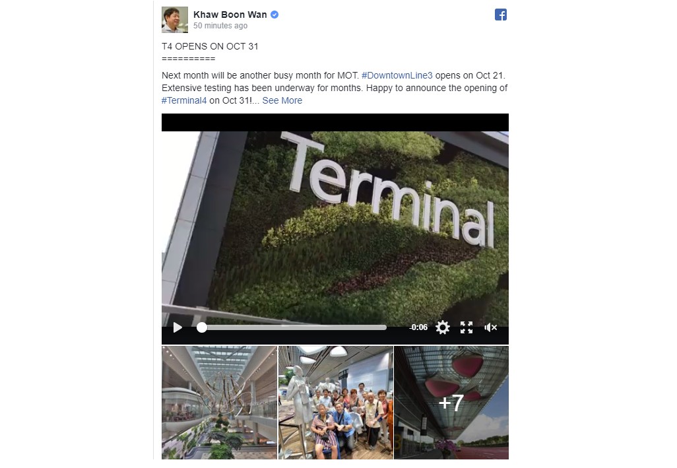Image resolution: width=677 pixels, height=468 pixels.
Task: Click the Facebook logo icon
Action: (501, 15)
